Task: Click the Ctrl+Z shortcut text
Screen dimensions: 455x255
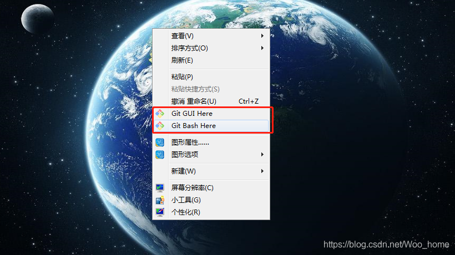Action: point(249,101)
